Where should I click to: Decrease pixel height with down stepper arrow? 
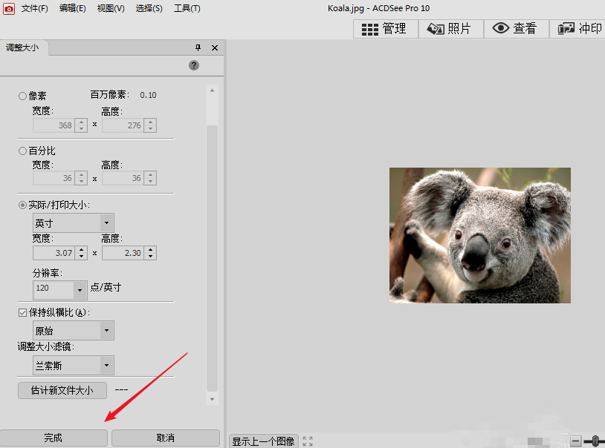(x=150, y=128)
